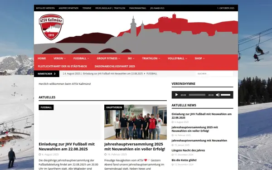Open the Termine top link
Screen dimensions: 272x170
[x=87, y=8]
